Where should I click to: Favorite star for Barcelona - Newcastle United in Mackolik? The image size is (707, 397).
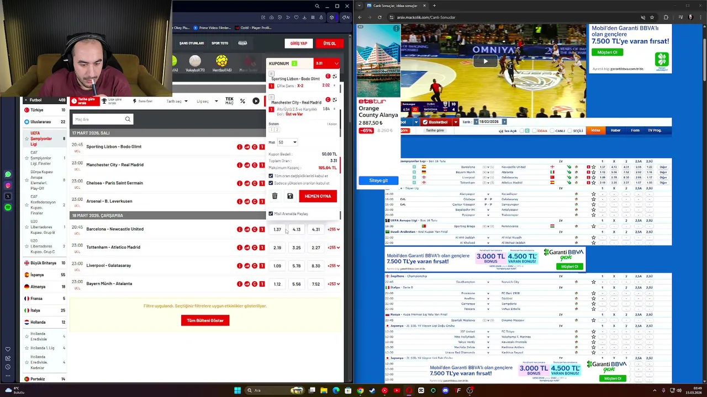pos(594,167)
